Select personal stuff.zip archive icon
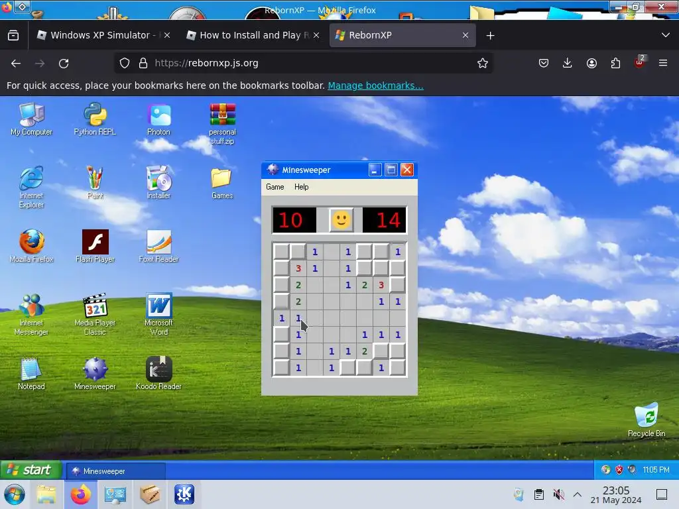Screen dimensions: 679x509 tap(222, 124)
